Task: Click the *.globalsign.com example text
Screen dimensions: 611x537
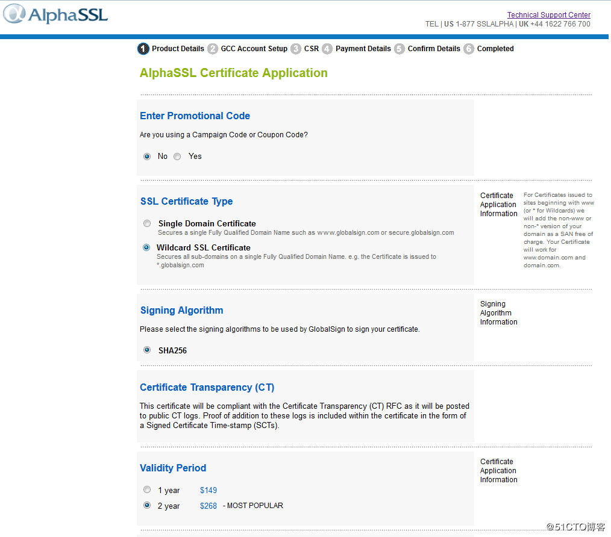Action: tap(180, 265)
